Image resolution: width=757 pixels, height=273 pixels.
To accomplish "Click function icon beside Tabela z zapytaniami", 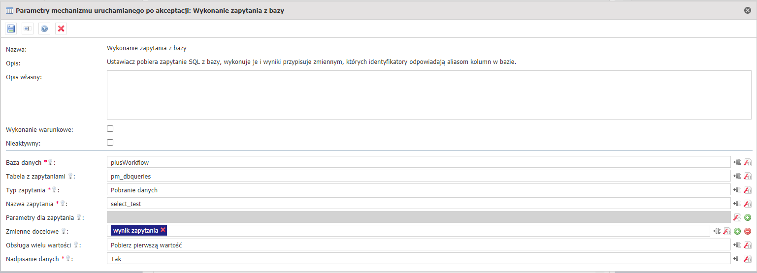I will click(747, 176).
